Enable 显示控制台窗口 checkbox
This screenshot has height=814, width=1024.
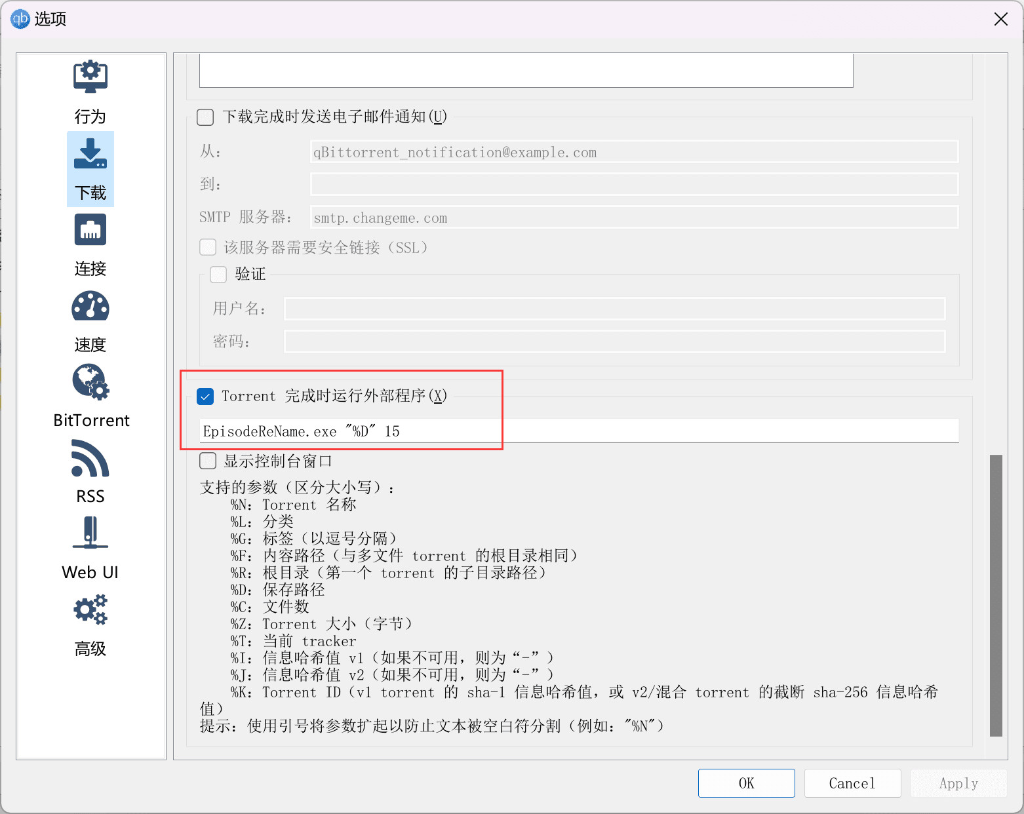(208, 461)
